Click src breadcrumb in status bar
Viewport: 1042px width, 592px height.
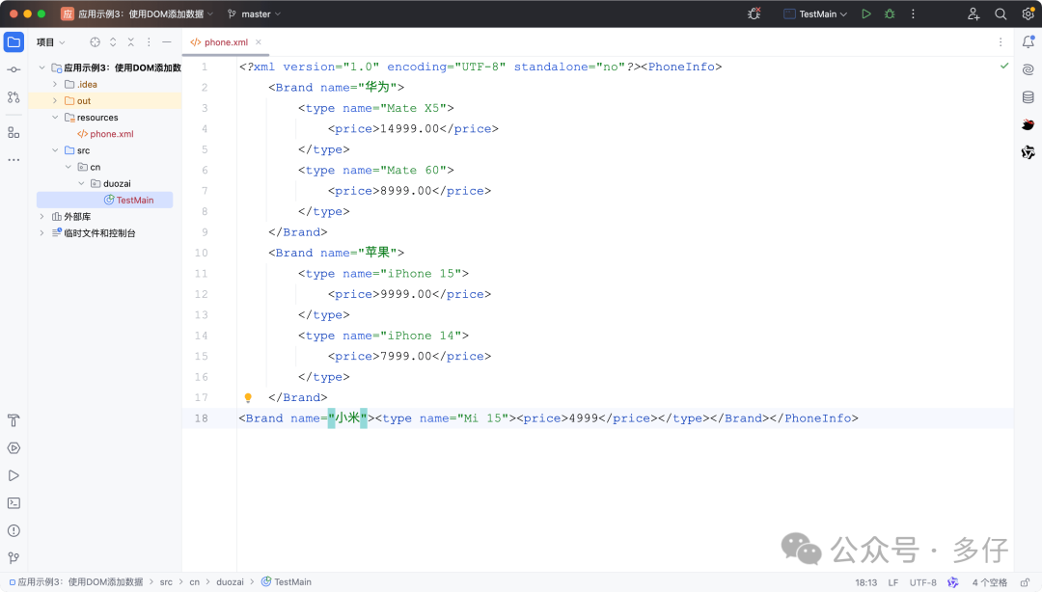pos(166,582)
